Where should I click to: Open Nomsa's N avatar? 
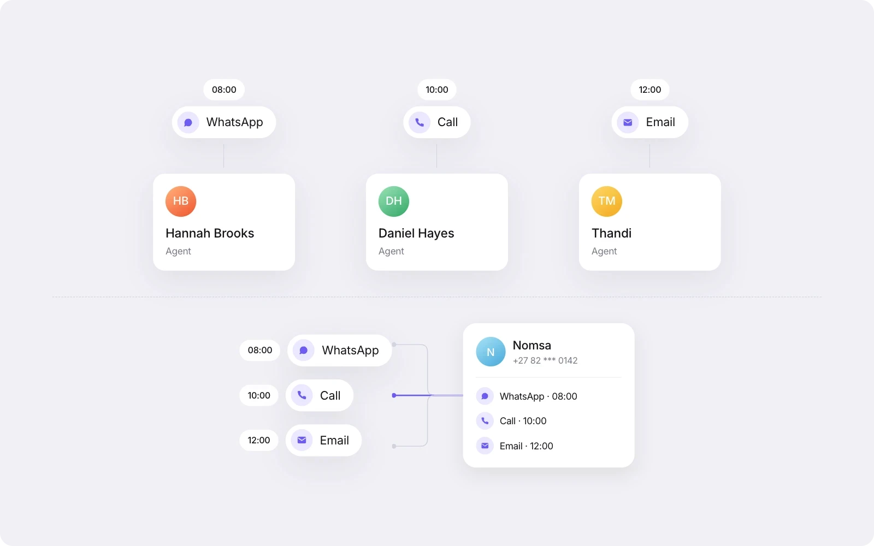(491, 352)
